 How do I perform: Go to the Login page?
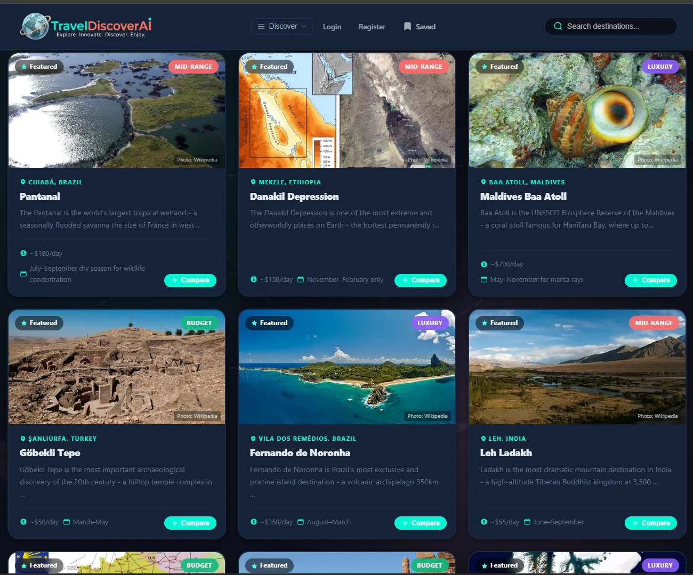click(332, 27)
